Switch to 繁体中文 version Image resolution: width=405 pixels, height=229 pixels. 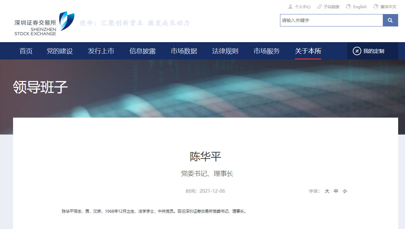(x=388, y=7)
